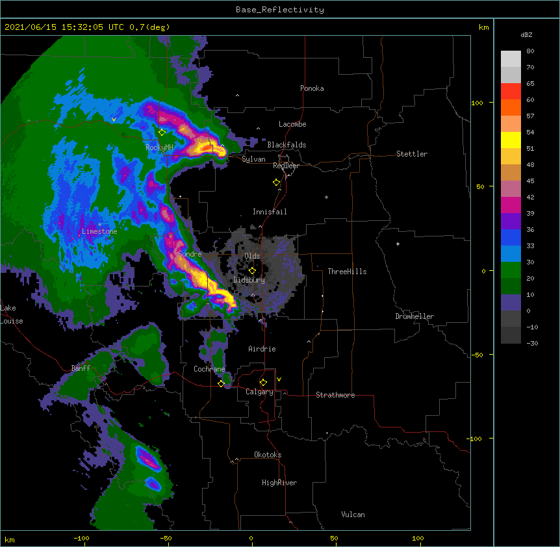Select the Strathmore label
The width and height of the screenshot is (560, 547).
[335, 395]
